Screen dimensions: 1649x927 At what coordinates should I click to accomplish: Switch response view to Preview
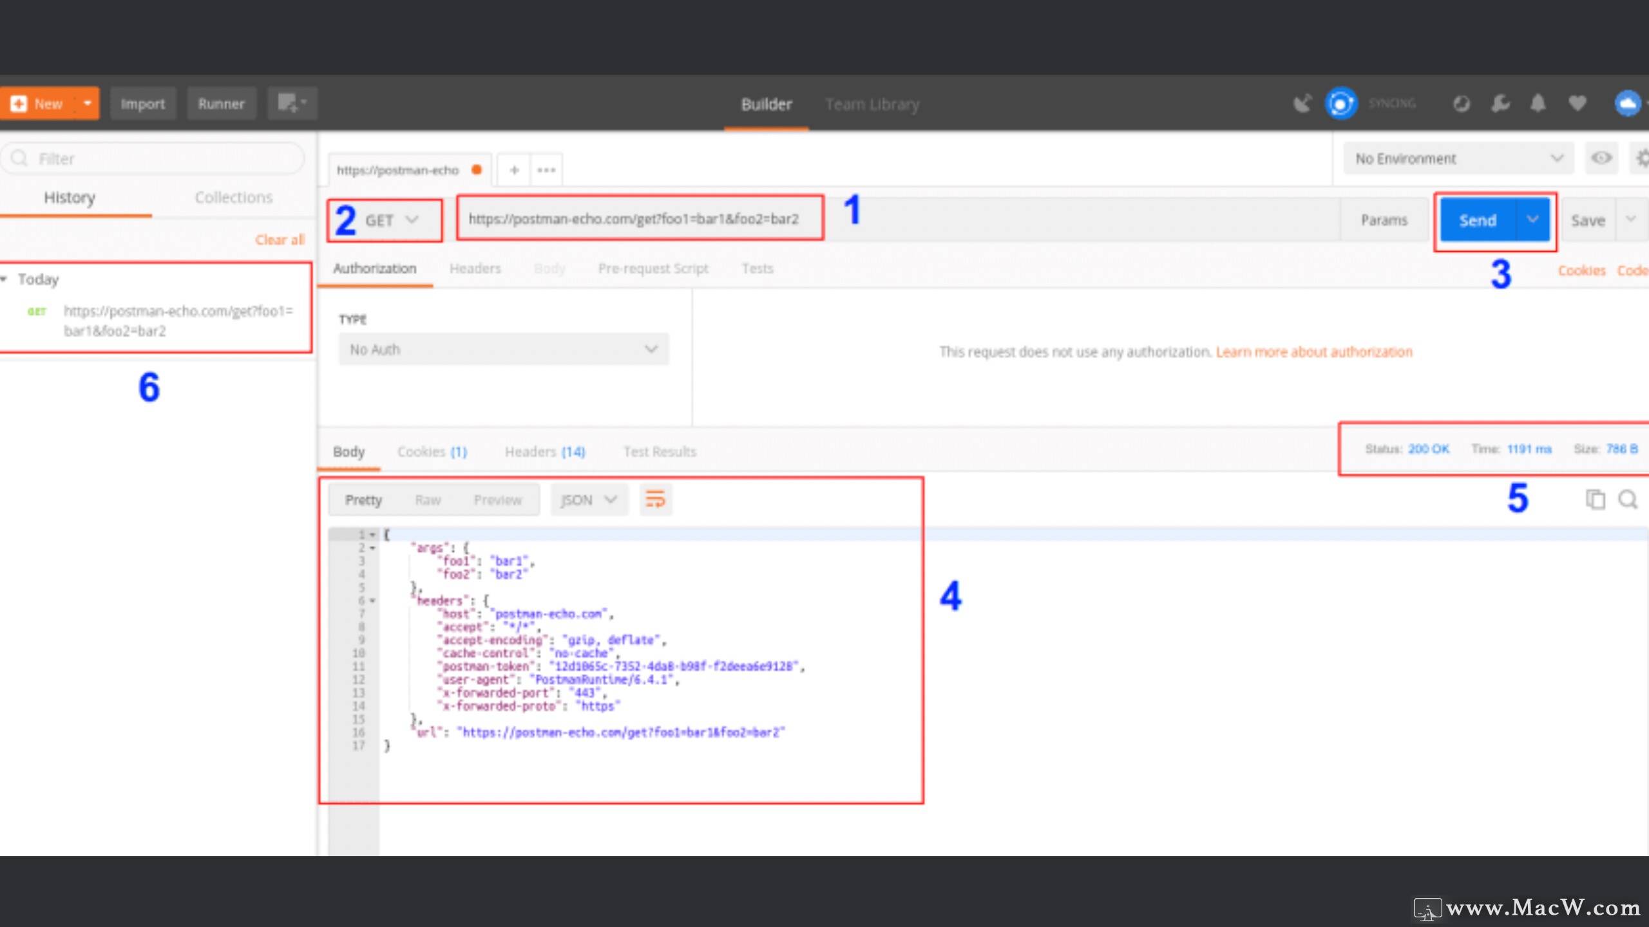tap(497, 500)
